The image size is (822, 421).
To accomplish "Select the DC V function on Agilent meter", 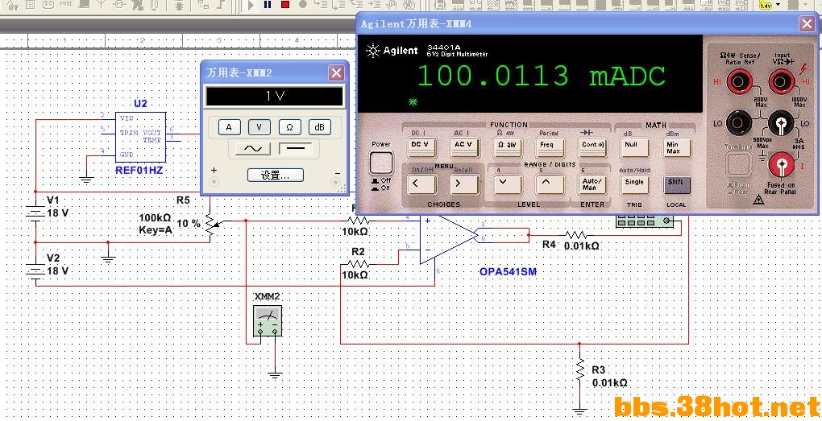I will click(x=421, y=147).
